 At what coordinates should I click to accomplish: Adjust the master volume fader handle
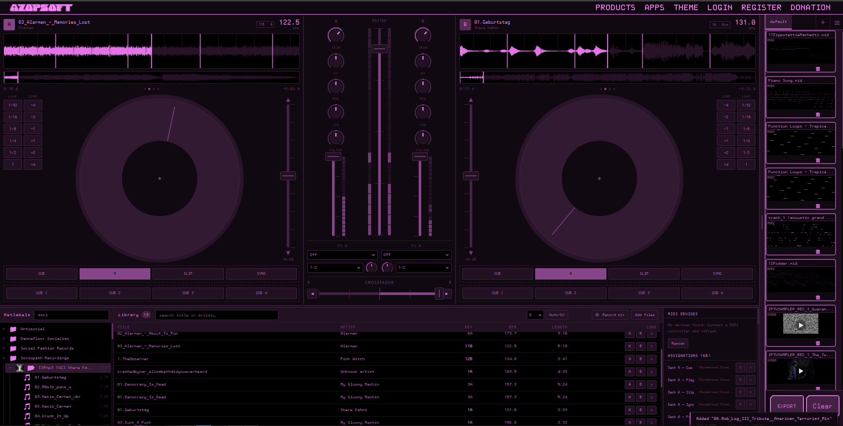click(379, 49)
